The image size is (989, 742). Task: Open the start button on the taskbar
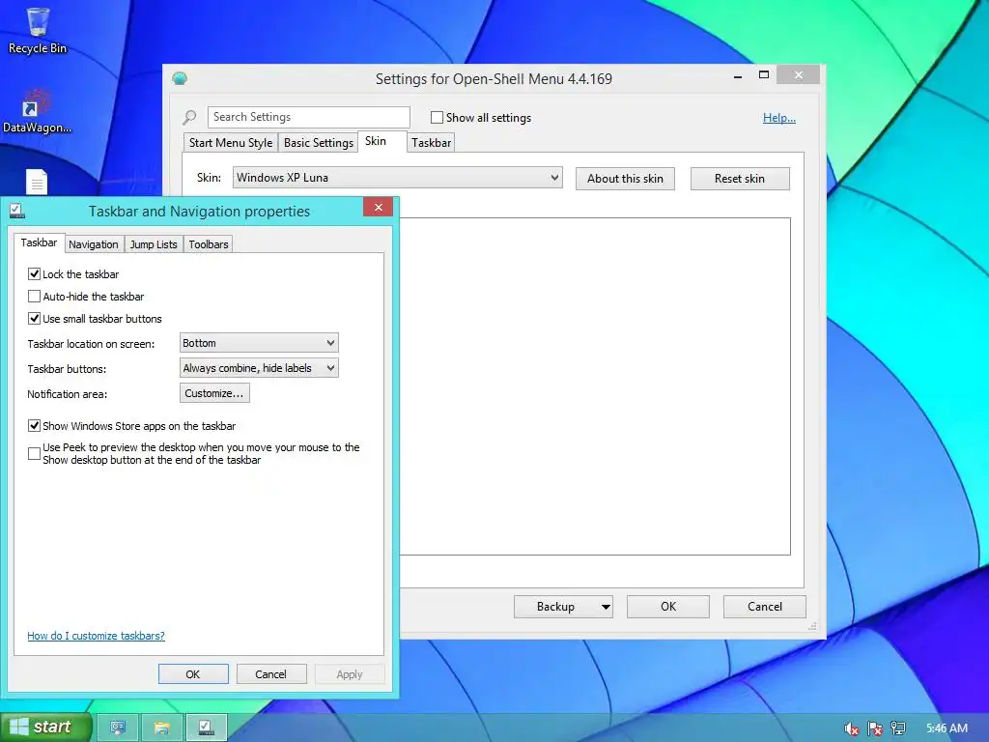[x=46, y=728]
